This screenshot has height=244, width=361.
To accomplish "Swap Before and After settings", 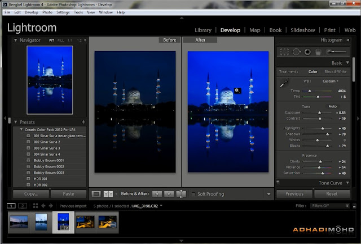I will coord(181,194).
